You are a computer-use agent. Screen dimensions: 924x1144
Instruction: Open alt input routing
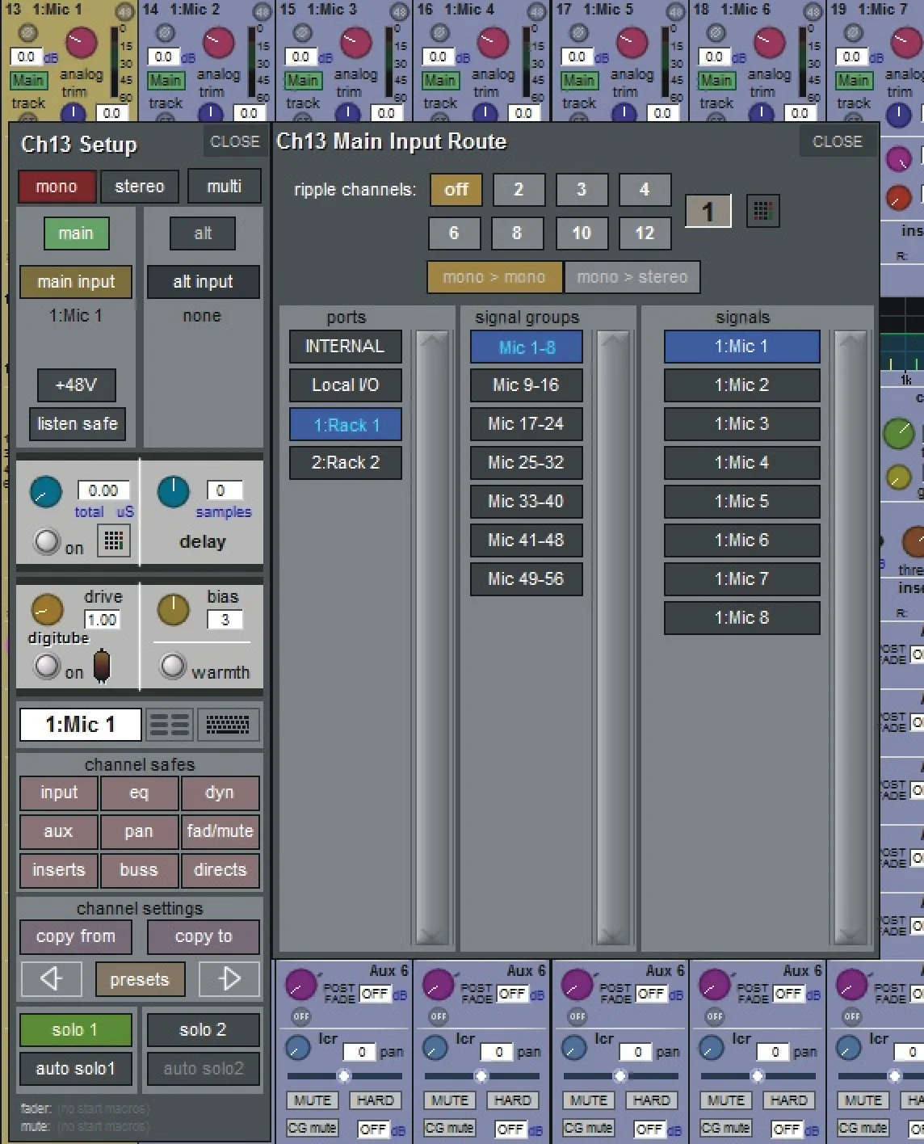click(203, 282)
